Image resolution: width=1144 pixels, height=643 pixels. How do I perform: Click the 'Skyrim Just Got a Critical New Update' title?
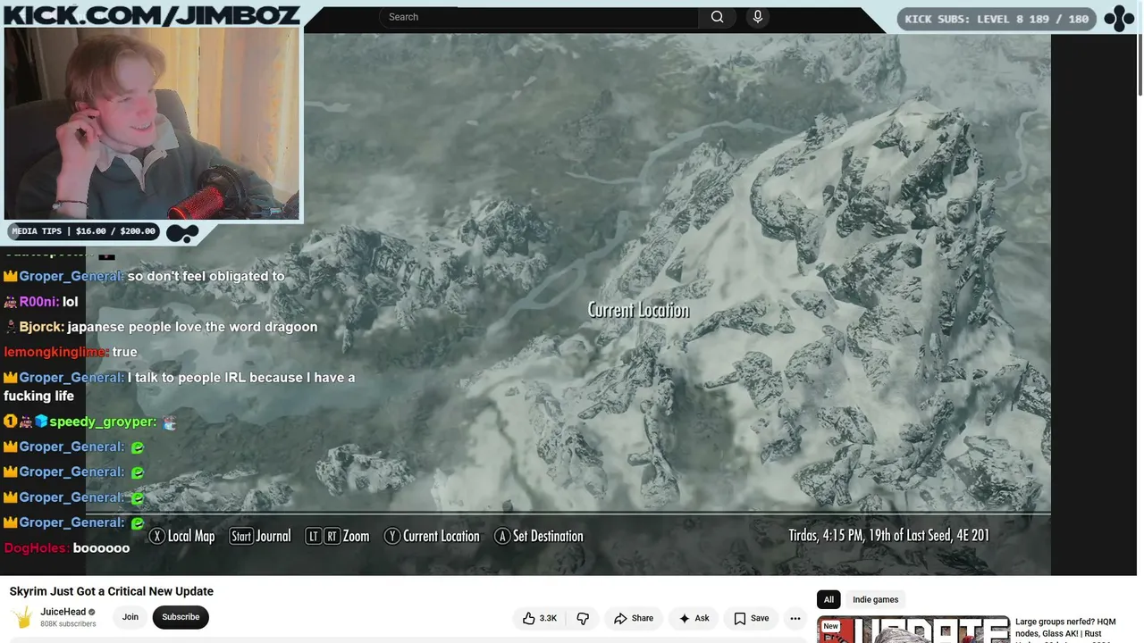click(112, 591)
